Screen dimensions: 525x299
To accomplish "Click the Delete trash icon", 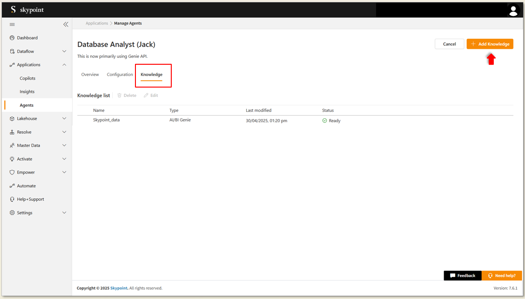I will point(120,95).
